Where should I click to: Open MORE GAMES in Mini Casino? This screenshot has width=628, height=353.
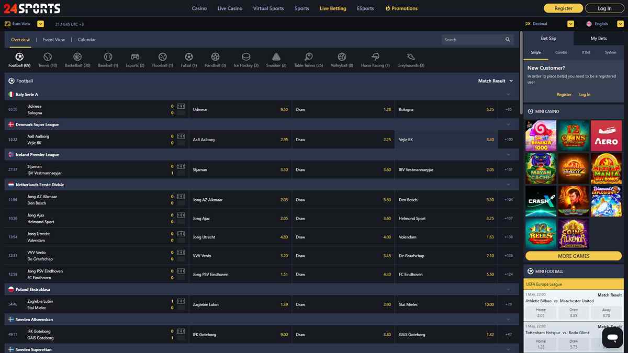pyautogui.click(x=573, y=255)
